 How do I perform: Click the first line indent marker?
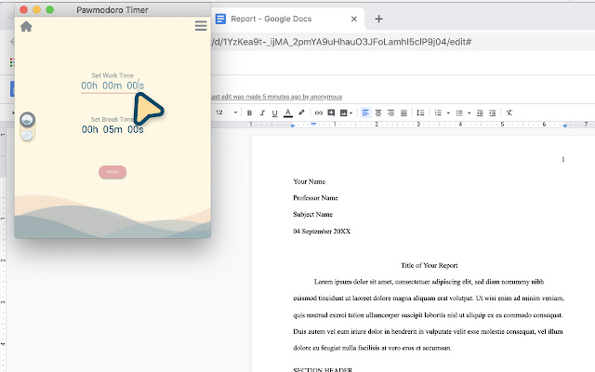click(x=313, y=124)
